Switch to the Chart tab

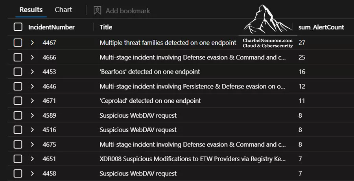click(x=63, y=10)
